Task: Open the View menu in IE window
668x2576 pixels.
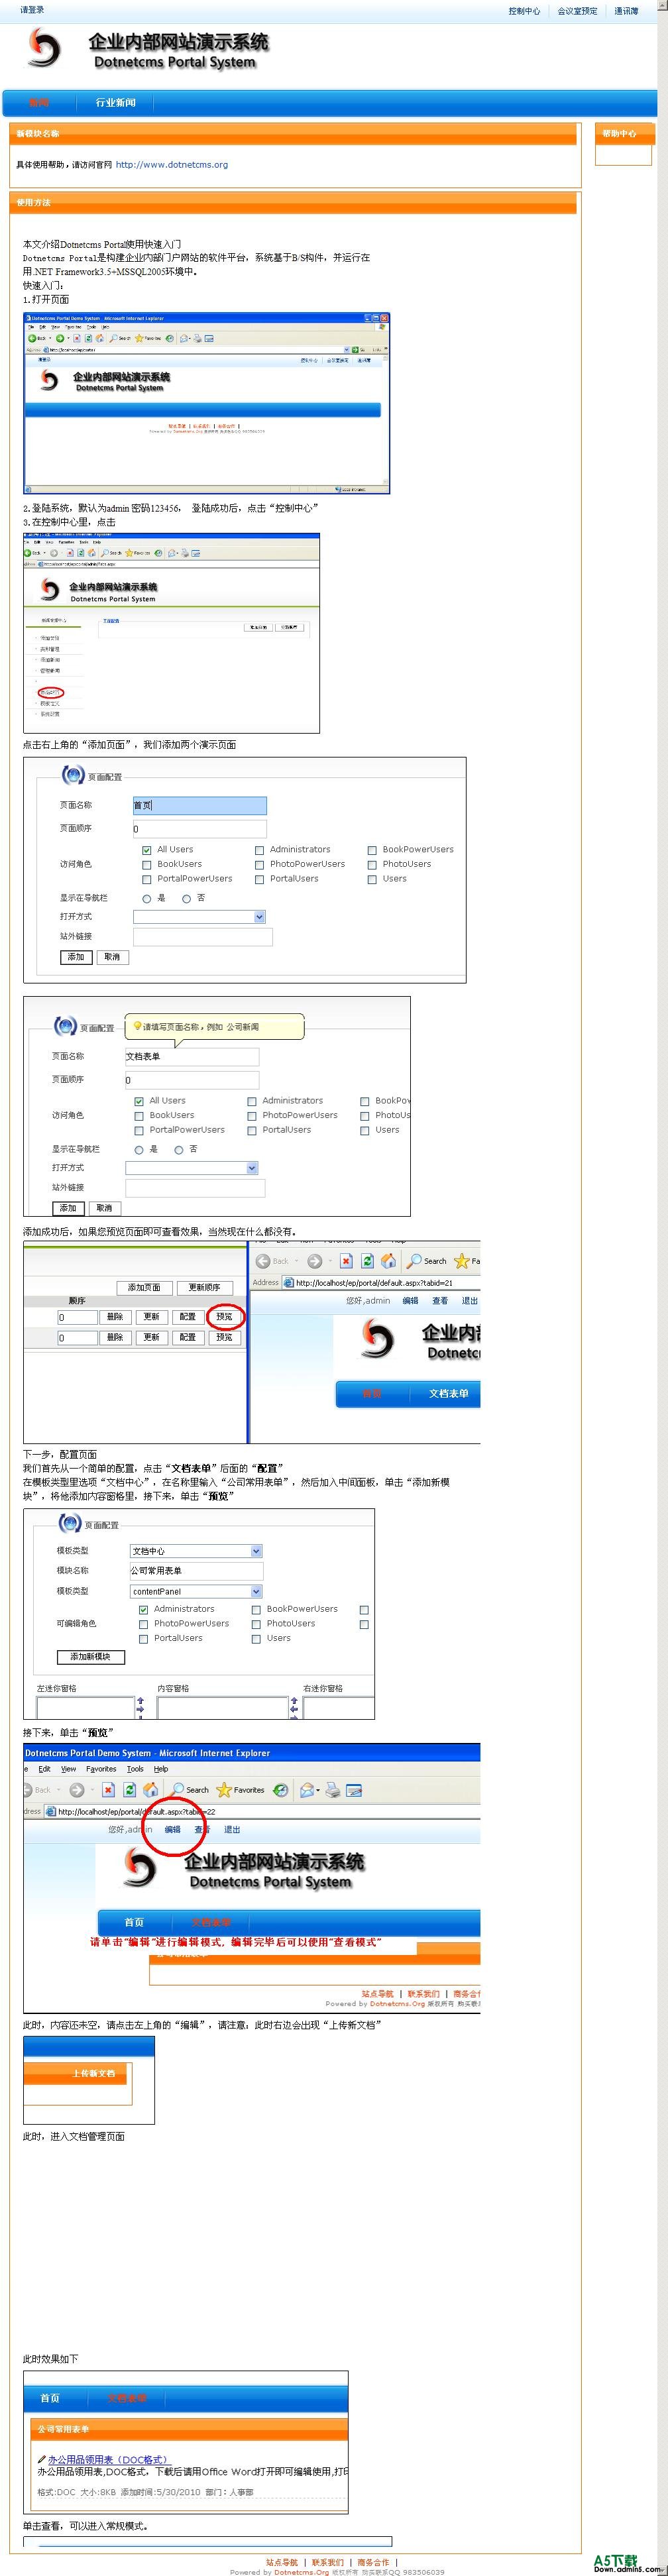Action: (x=69, y=1769)
